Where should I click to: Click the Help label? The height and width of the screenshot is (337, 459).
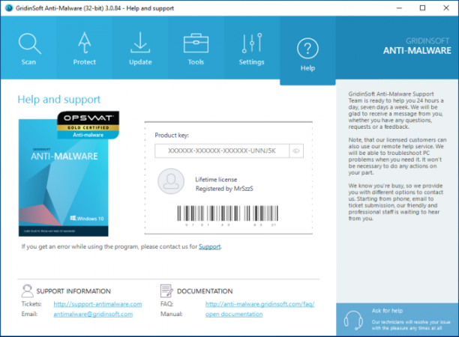(307, 68)
